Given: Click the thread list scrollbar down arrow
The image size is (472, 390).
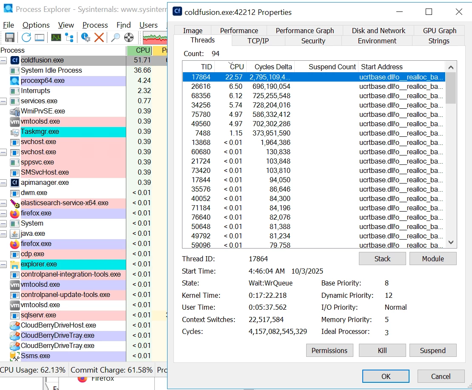Looking at the screenshot, I should pyautogui.click(x=451, y=242).
